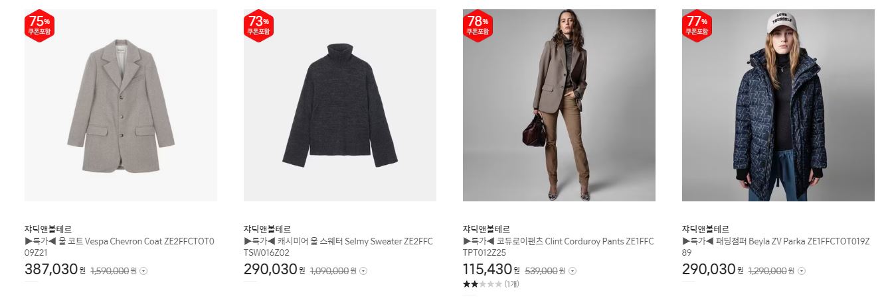Click the brand name above Corduroy Pants
Image resolution: width=884 pixels, height=306 pixels.
pos(486,229)
